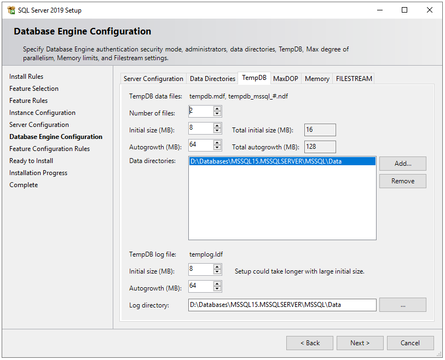
Task: Close the SQL Server 2019 Setup window
Action: coord(429,10)
